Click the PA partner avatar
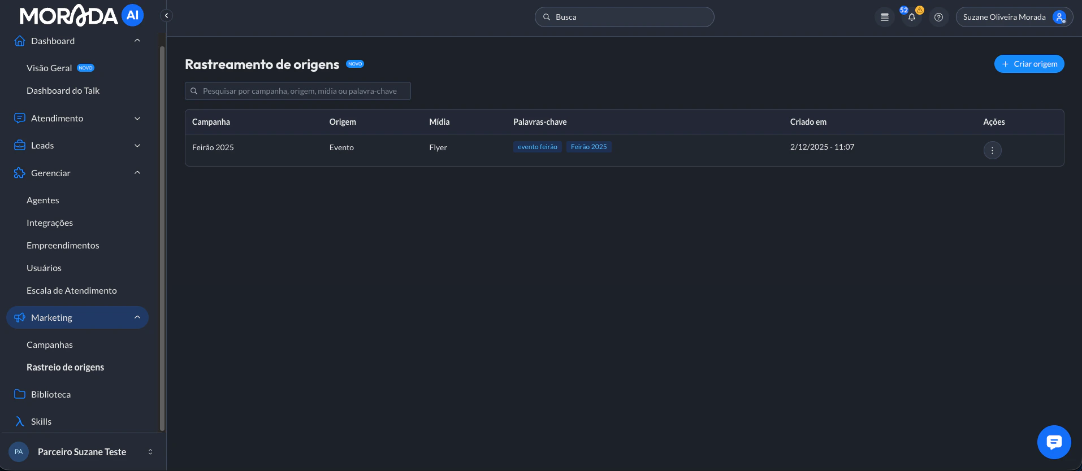 point(19,452)
